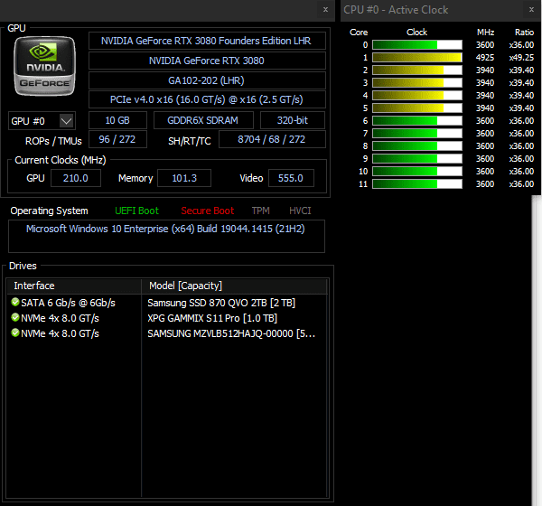542x506 pixels.
Task: Click the 10 GB memory size field
Action: pyautogui.click(x=117, y=120)
